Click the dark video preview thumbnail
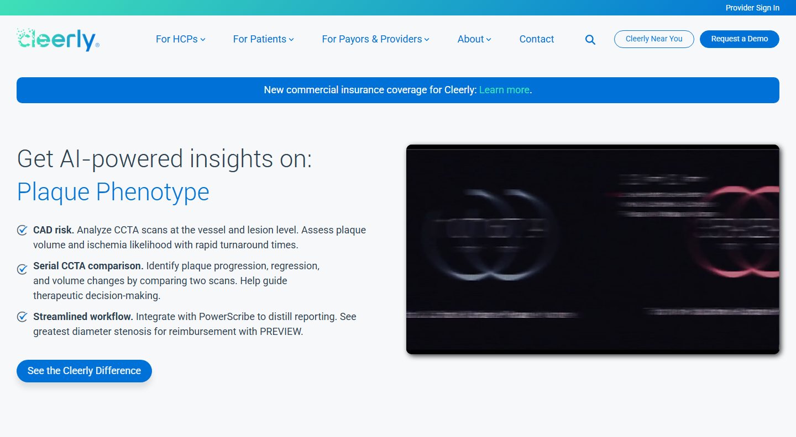Screen dimensions: 796x437 click(x=593, y=249)
